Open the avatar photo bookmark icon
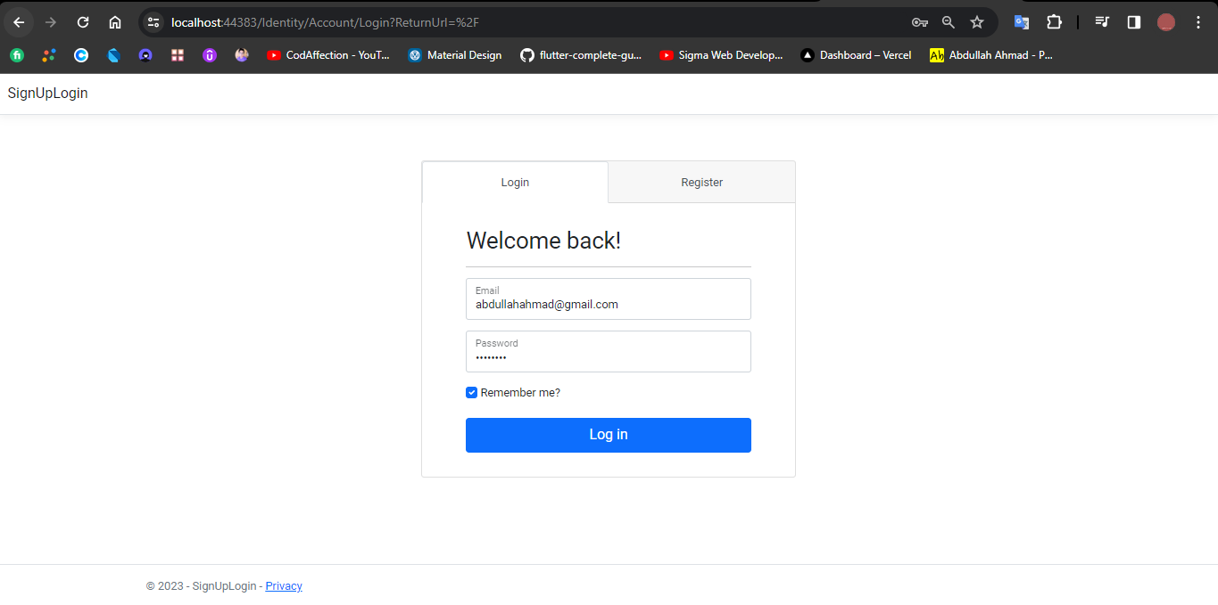Image resolution: width=1218 pixels, height=605 pixels. pos(242,55)
